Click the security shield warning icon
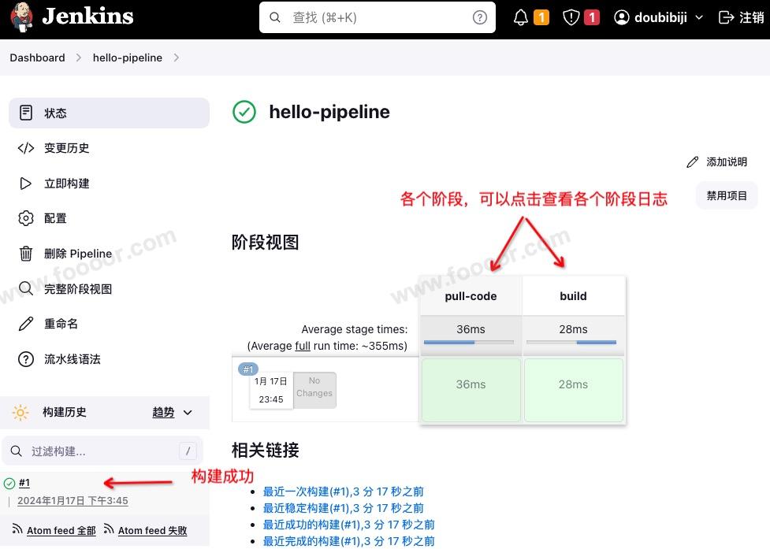The height and width of the screenshot is (549, 770). coord(571,17)
